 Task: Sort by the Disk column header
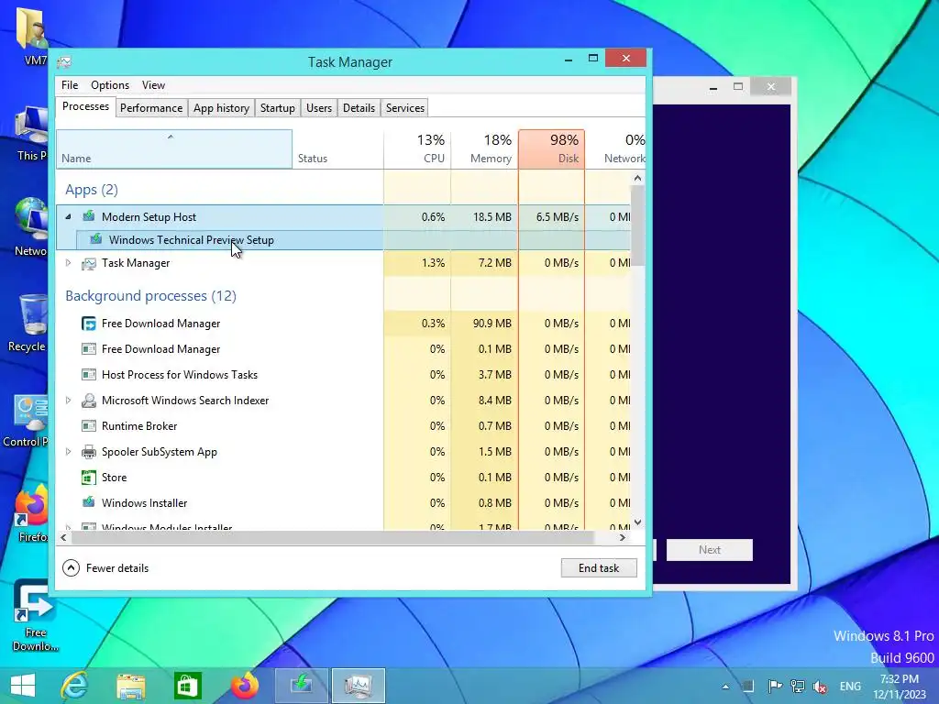point(551,149)
